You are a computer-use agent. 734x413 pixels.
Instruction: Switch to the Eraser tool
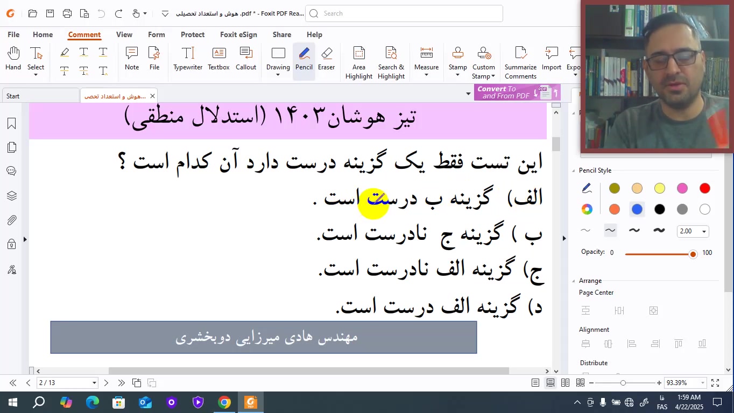326,59
